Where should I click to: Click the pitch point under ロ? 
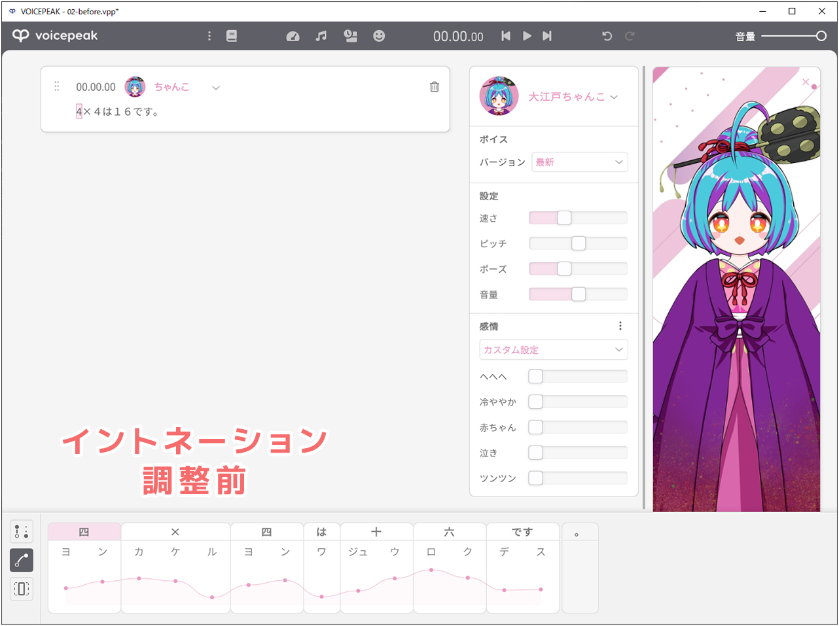(x=431, y=570)
